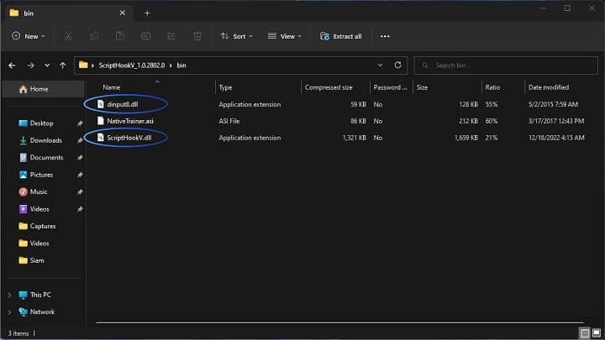Open recent locations chevron
This screenshot has height=340, width=605.
(47, 65)
